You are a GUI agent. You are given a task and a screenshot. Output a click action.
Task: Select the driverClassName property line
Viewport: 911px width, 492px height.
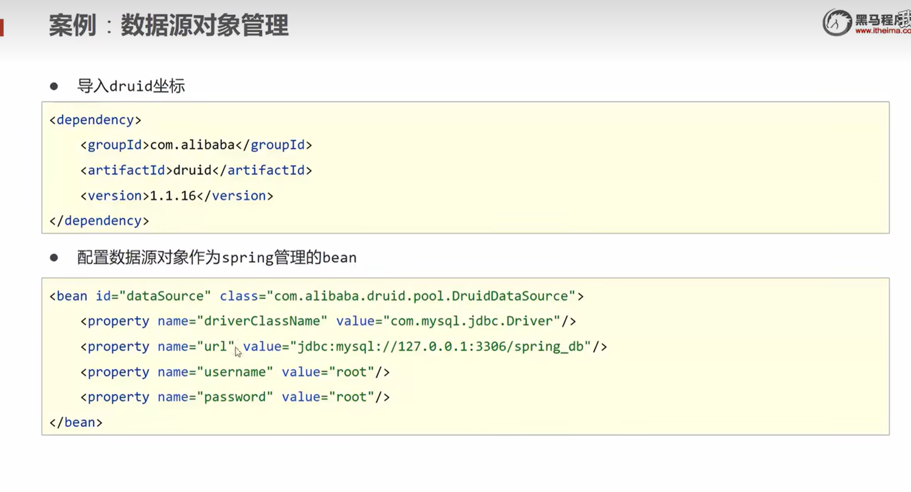pyautogui.click(x=328, y=321)
